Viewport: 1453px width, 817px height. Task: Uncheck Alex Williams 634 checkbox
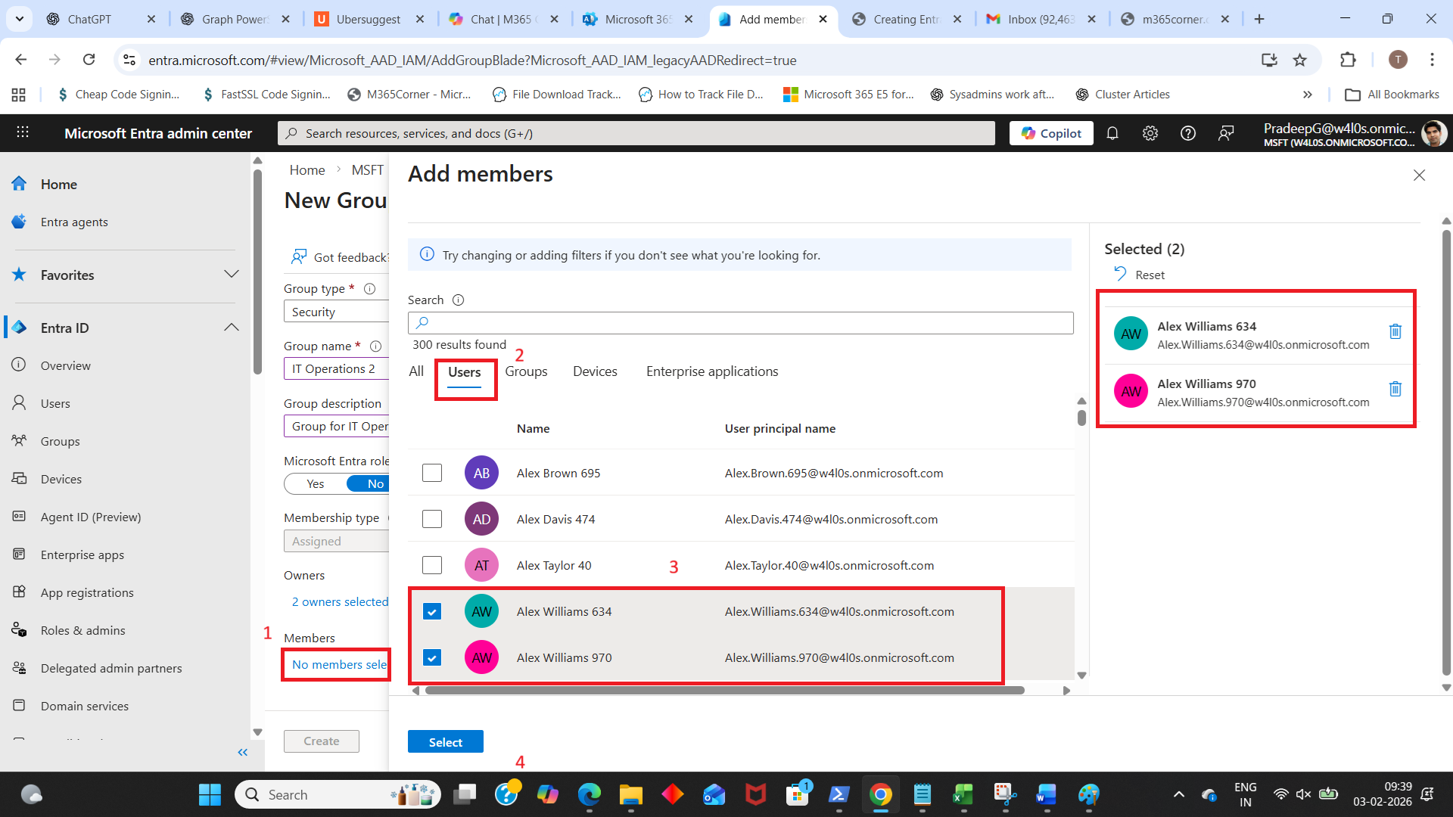click(x=432, y=611)
